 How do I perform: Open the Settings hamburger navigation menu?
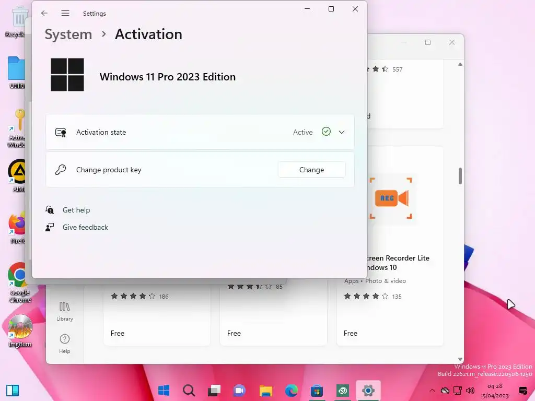65,13
